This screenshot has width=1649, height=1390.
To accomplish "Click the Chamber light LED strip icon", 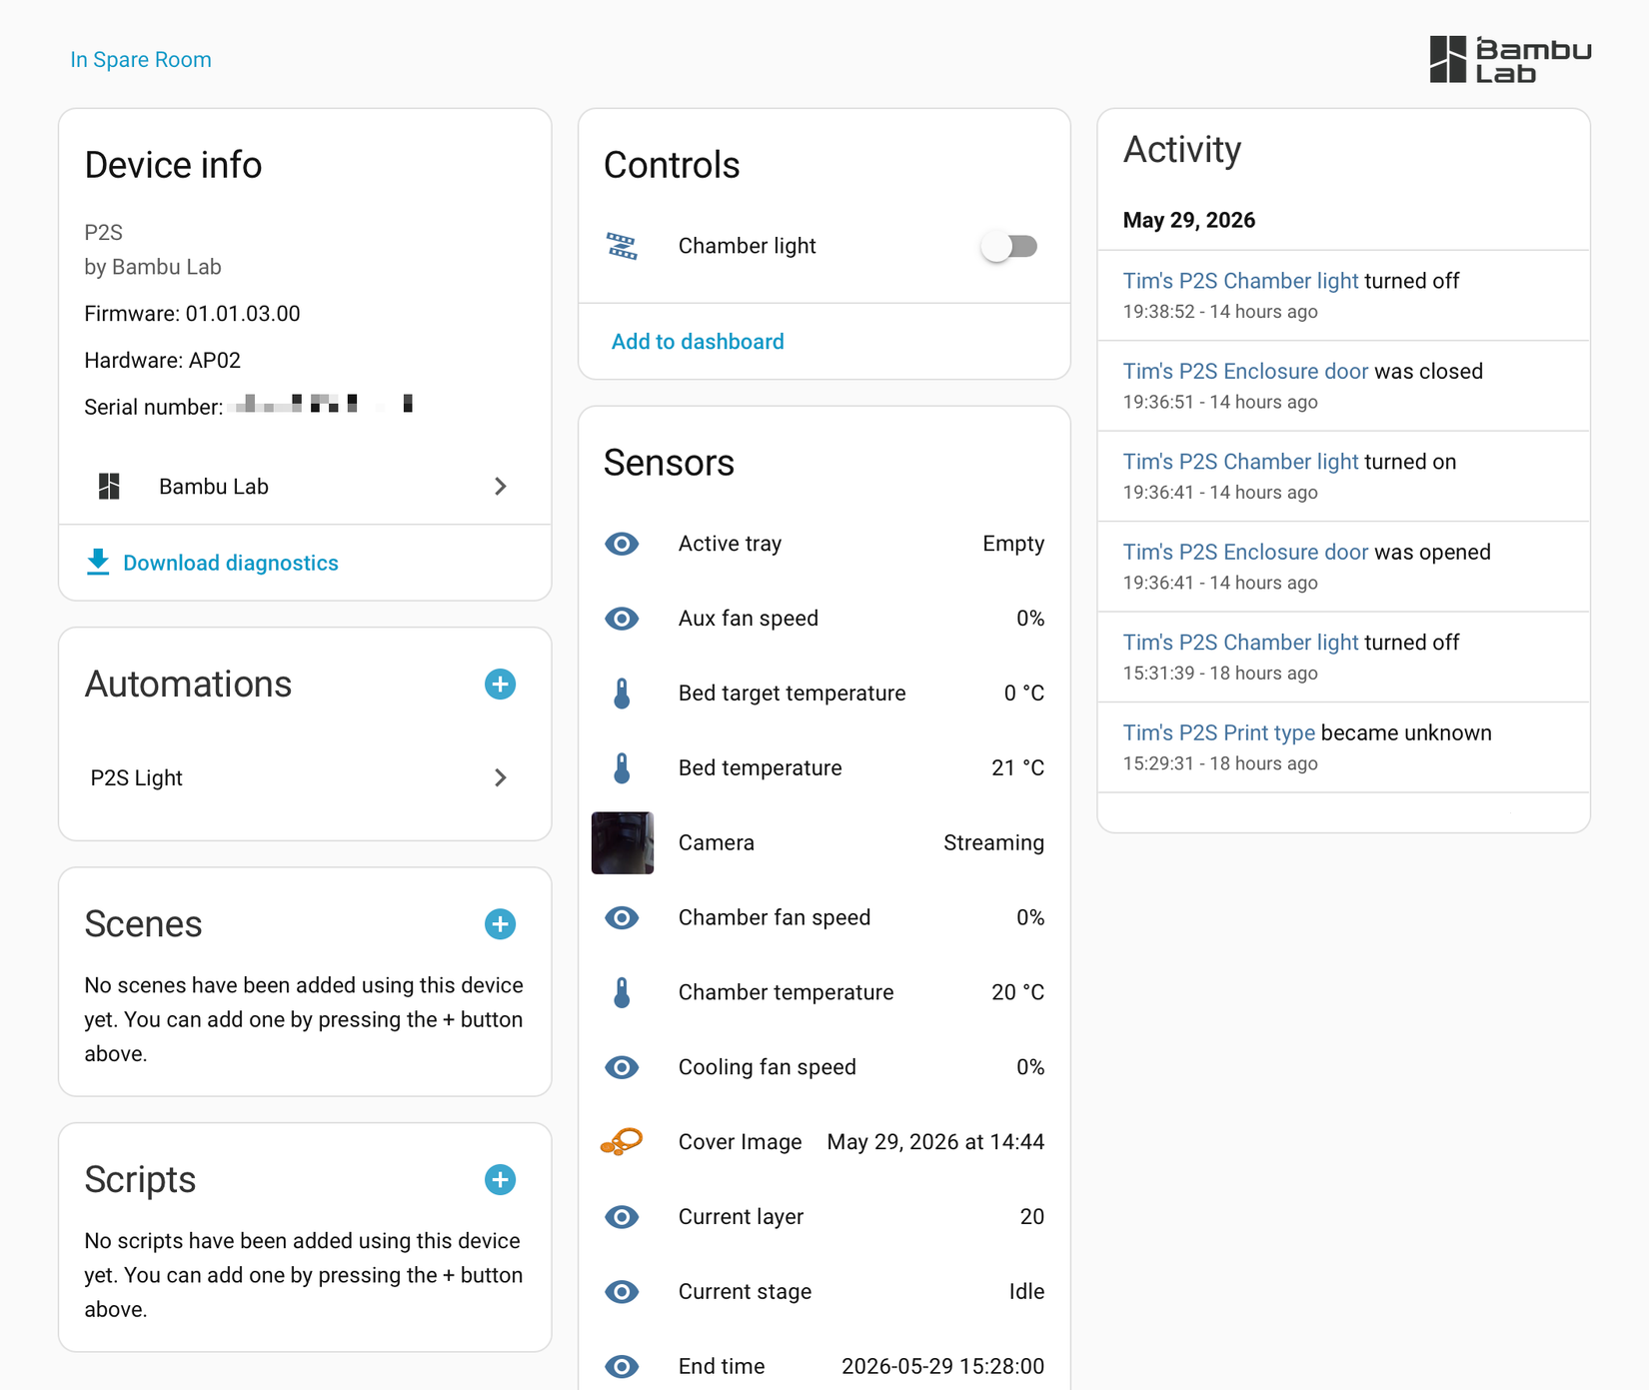I will [x=622, y=246].
